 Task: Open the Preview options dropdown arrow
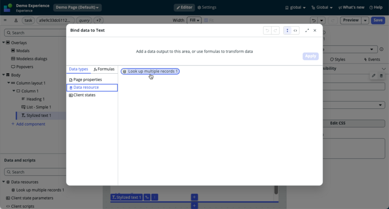pos(365,20)
